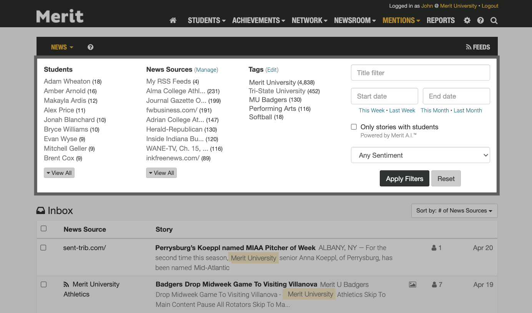532x313 pixels.
Task: Select the checkbox for the Koeppl story row
Action: (x=43, y=247)
